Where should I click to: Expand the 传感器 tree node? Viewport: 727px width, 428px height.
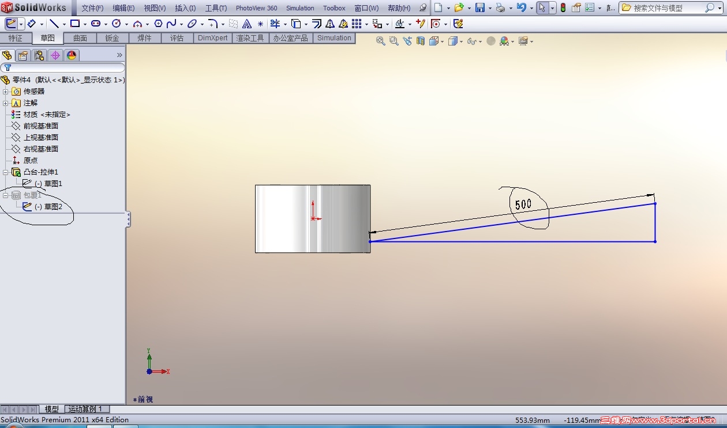click(x=6, y=92)
